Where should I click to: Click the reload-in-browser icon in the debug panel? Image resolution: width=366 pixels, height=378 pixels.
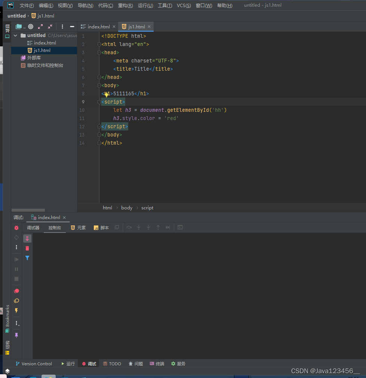16,237
